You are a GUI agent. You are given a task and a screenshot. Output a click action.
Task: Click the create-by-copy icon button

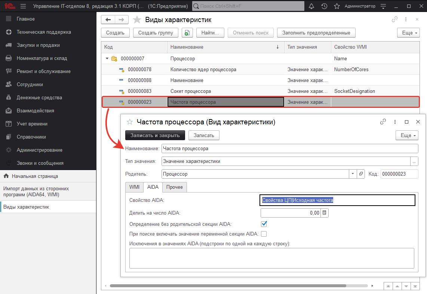point(187,33)
